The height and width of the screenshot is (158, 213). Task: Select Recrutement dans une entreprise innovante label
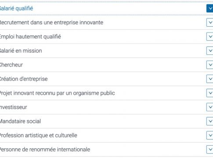pos(51,22)
